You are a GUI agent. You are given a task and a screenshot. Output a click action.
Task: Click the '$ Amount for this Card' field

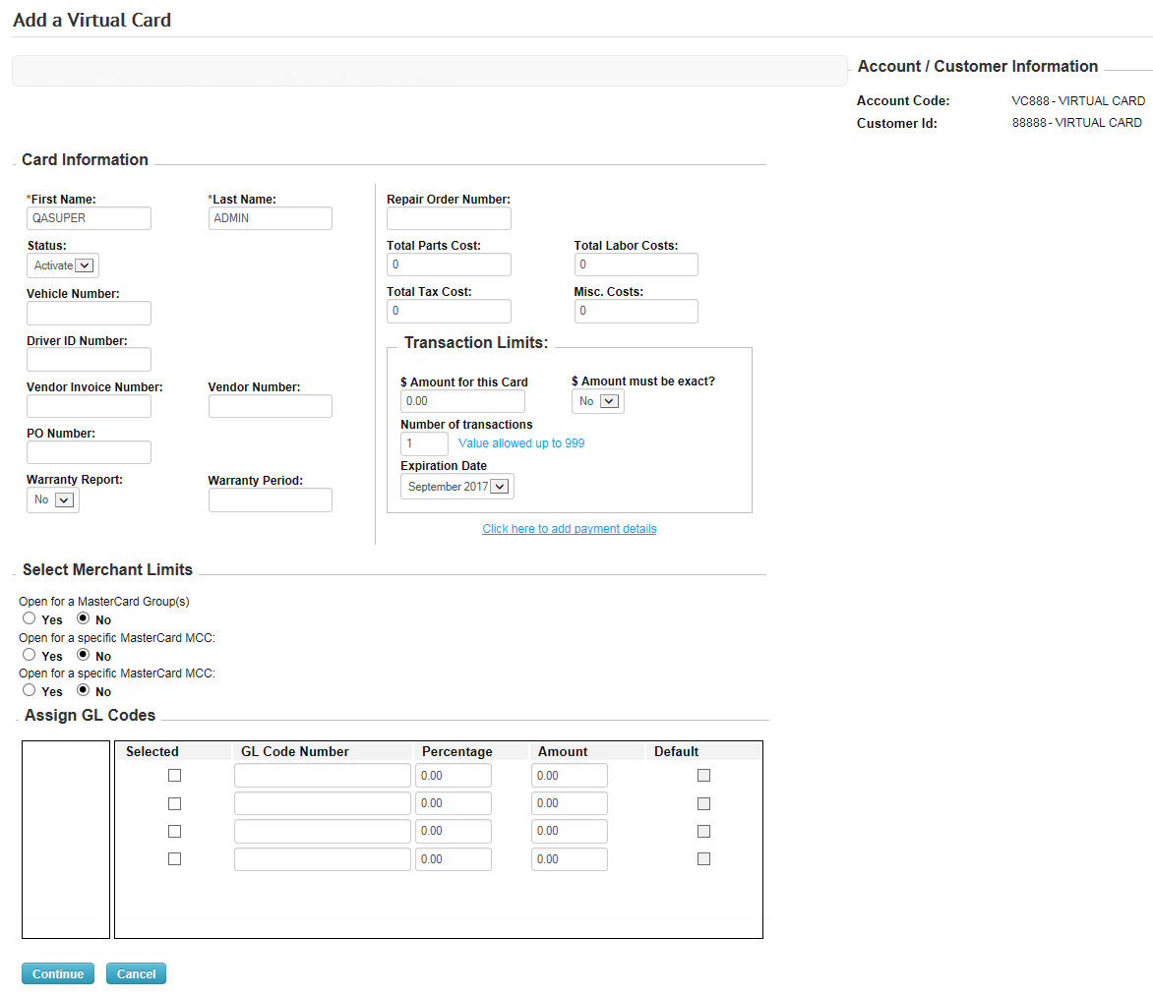[462, 400]
